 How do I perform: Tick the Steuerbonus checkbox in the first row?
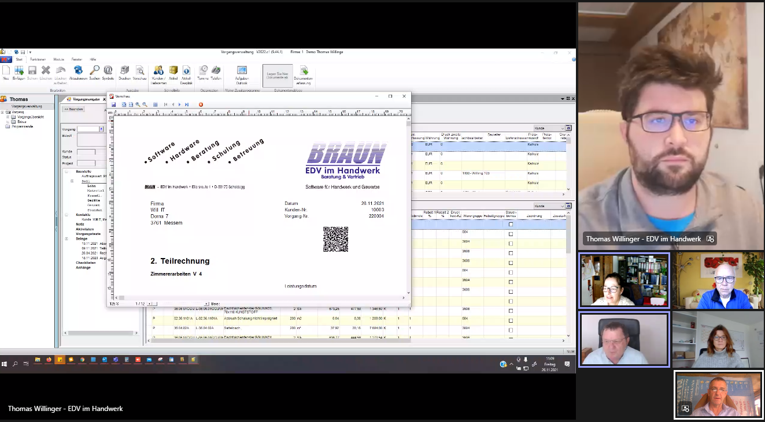pos(511,225)
